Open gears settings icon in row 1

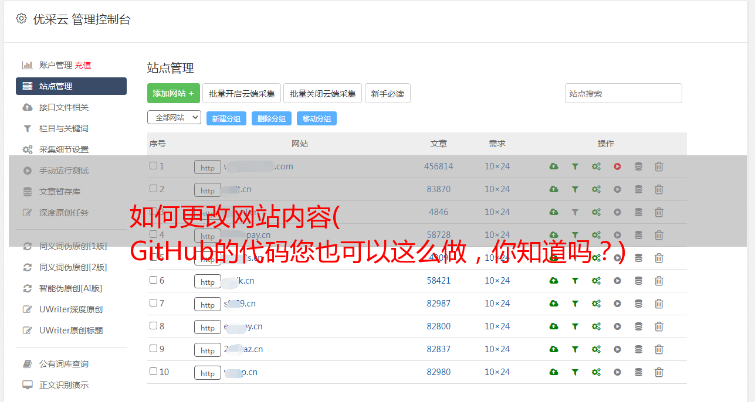(596, 166)
